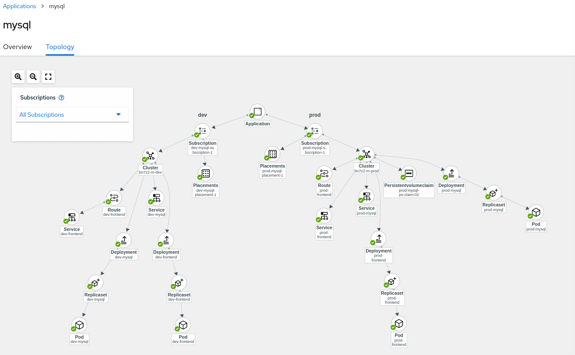Screen dimensions: 575x355
Task: Switch to the Overview tab
Action: [17, 47]
